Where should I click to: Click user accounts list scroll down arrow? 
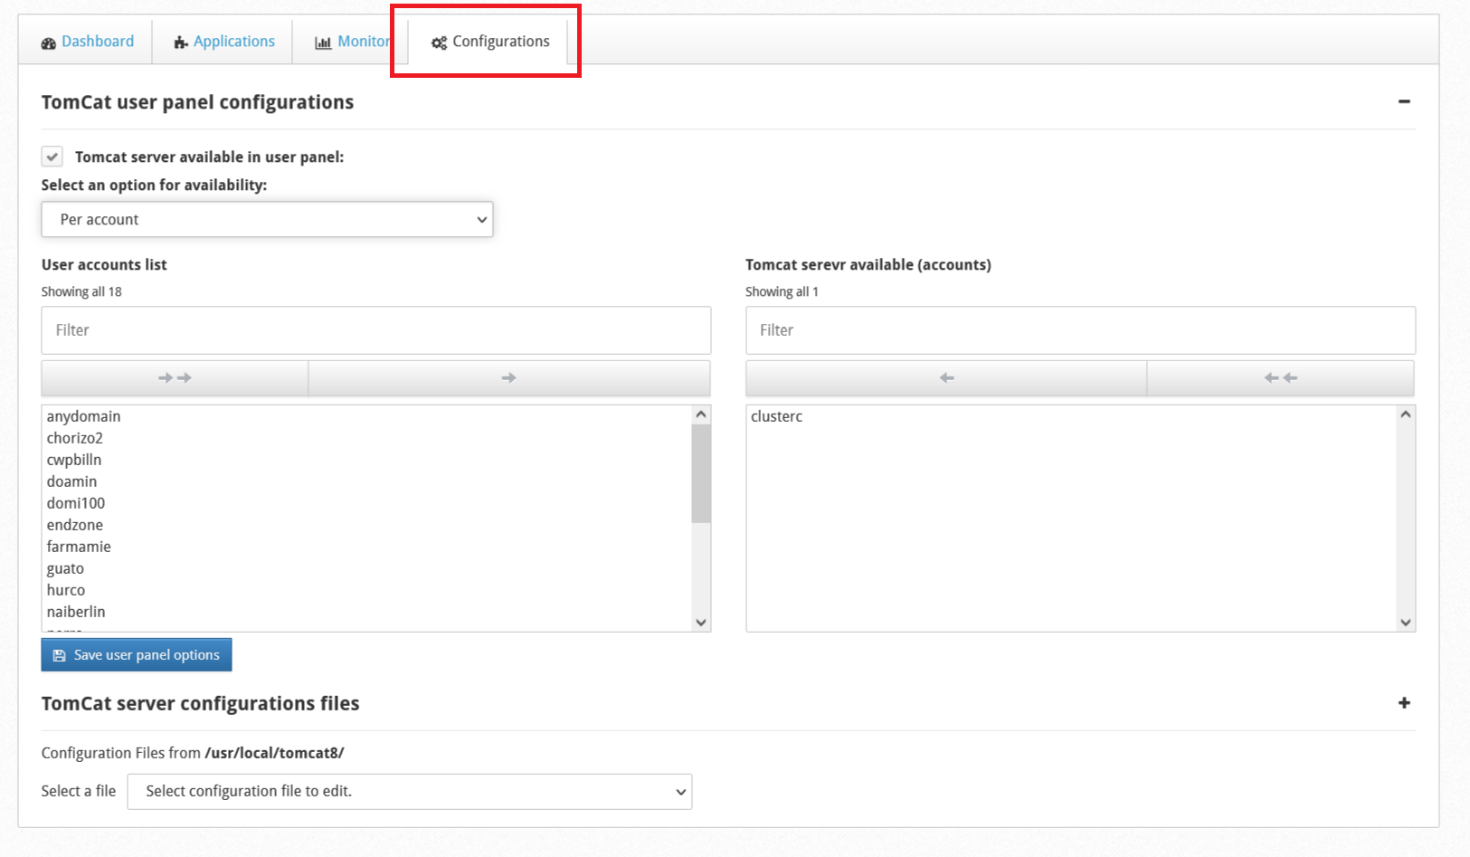701,623
